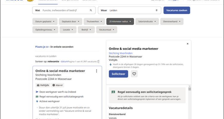This screenshot has height=119, width=224.
Task: Click the Vacatures zoeken button
Action: point(177,10)
